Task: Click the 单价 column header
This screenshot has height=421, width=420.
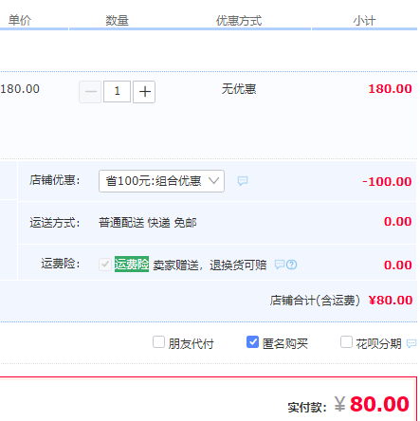Action: (20, 20)
